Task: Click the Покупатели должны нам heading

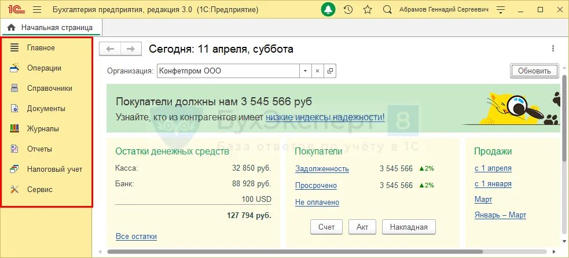Action: pos(214,102)
